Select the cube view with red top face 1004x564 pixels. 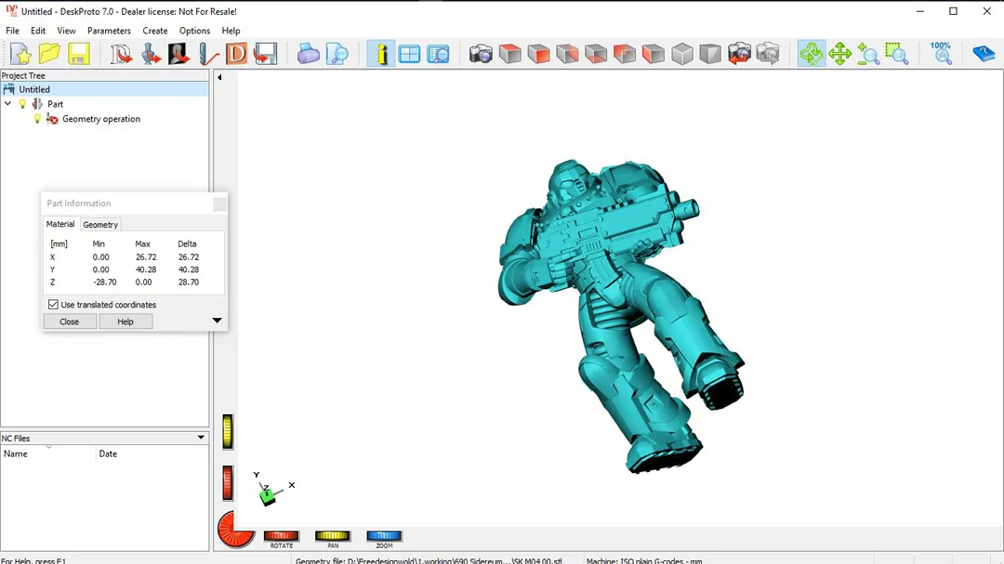click(x=509, y=54)
